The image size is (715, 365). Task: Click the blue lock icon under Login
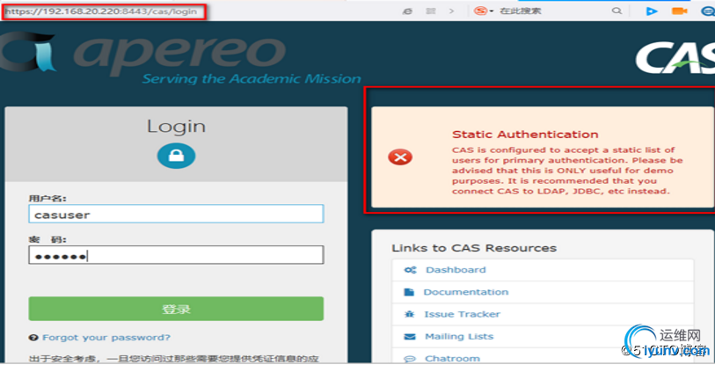[x=176, y=156]
